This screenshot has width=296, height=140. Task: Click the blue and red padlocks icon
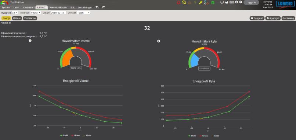[x=206, y=3]
